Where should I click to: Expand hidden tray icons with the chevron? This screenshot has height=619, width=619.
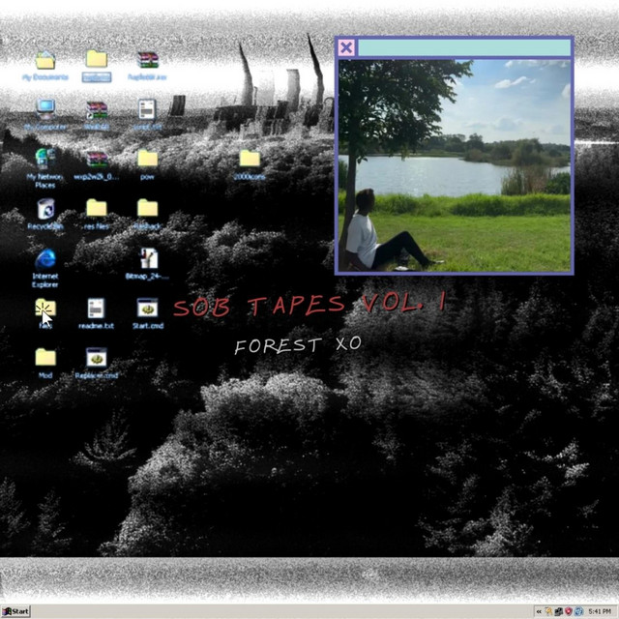539,612
